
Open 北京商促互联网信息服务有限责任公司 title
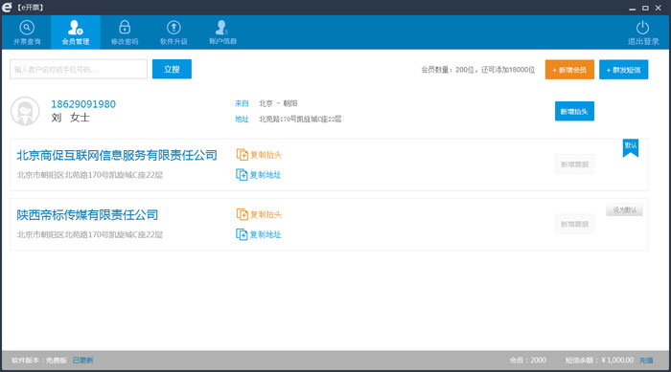[117, 155]
